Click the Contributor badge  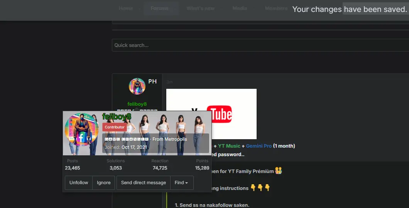115,127
